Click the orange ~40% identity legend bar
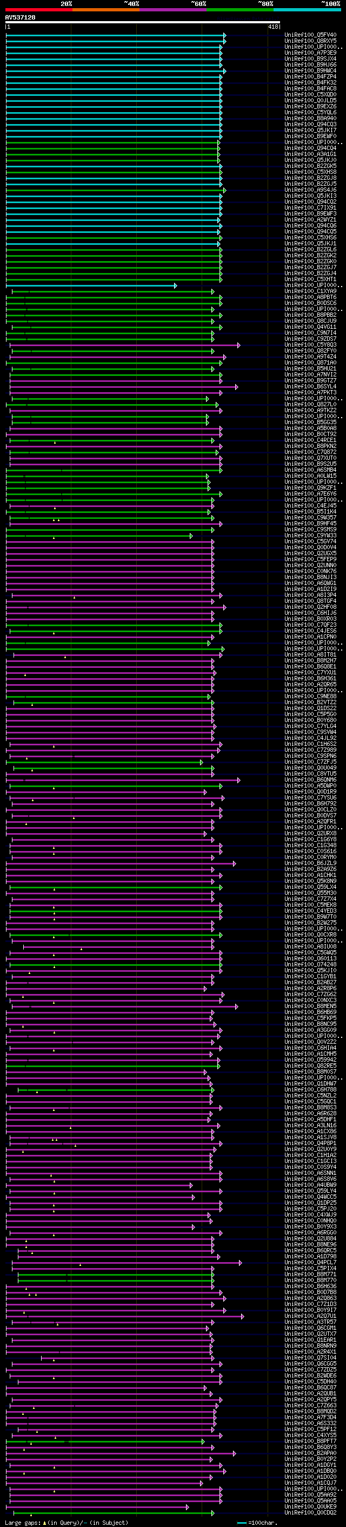346x1527 pixels. (106, 10)
